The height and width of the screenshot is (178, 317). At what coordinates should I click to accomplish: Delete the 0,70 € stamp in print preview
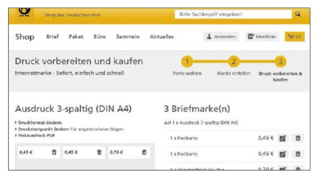tap(144, 152)
